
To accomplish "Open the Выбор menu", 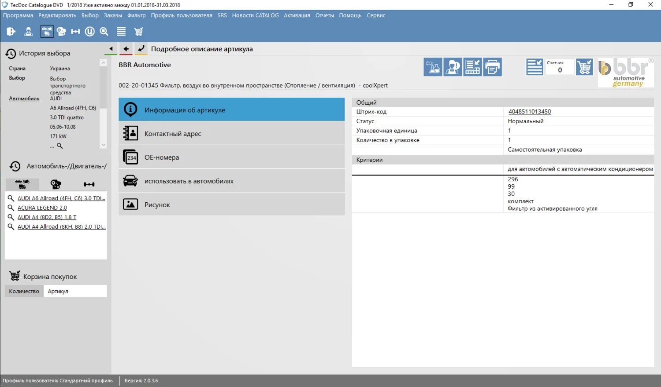I will 90,15.
